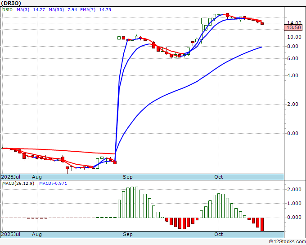Click the 2.00 price axis label
This screenshot has height=245, width=306.
click(292, 104)
